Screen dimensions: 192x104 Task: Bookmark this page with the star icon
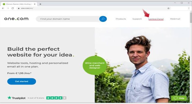pos(168,8)
